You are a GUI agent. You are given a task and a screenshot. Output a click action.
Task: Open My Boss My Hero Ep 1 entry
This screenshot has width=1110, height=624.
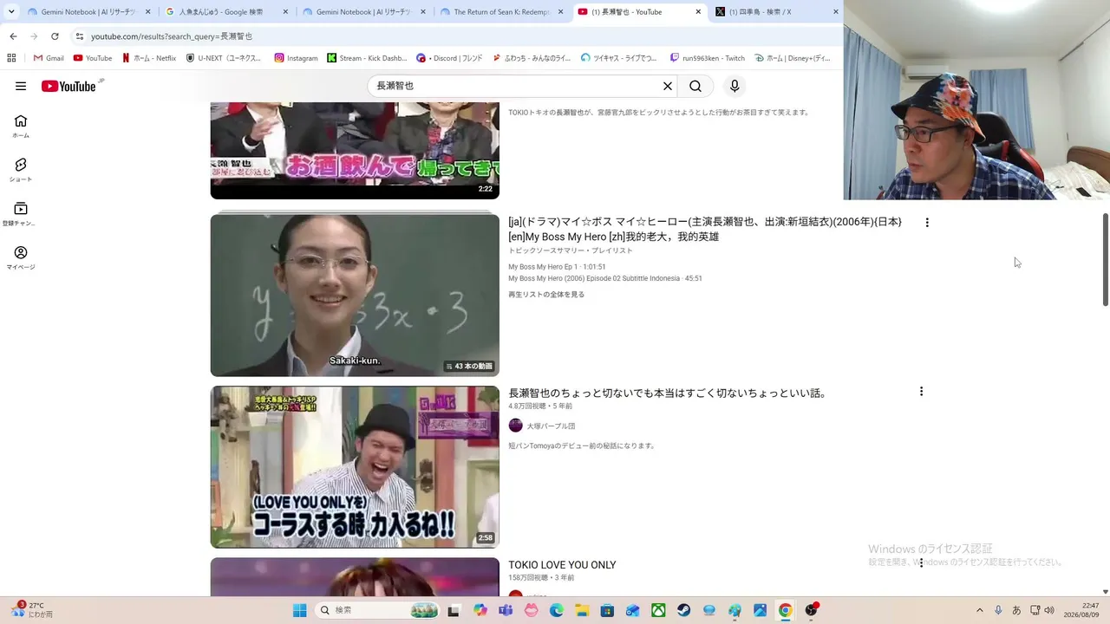click(x=557, y=267)
